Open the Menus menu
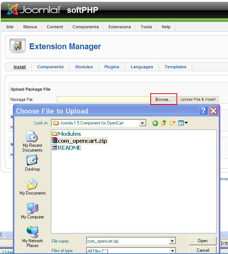The width and height of the screenshot is (228, 254). [x=30, y=27]
